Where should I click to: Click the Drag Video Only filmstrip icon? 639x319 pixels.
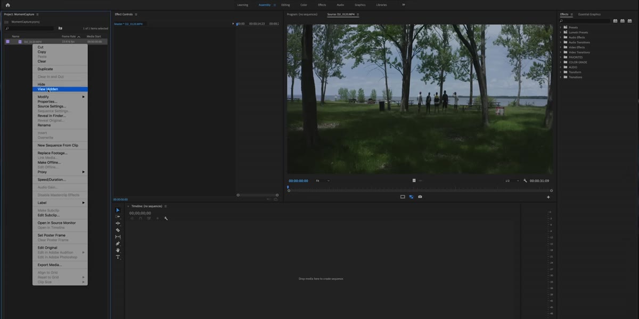(414, 181)
